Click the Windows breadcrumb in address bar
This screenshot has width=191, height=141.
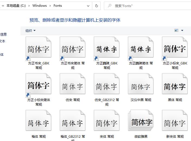pyautogui.click(x=39, y=6)
